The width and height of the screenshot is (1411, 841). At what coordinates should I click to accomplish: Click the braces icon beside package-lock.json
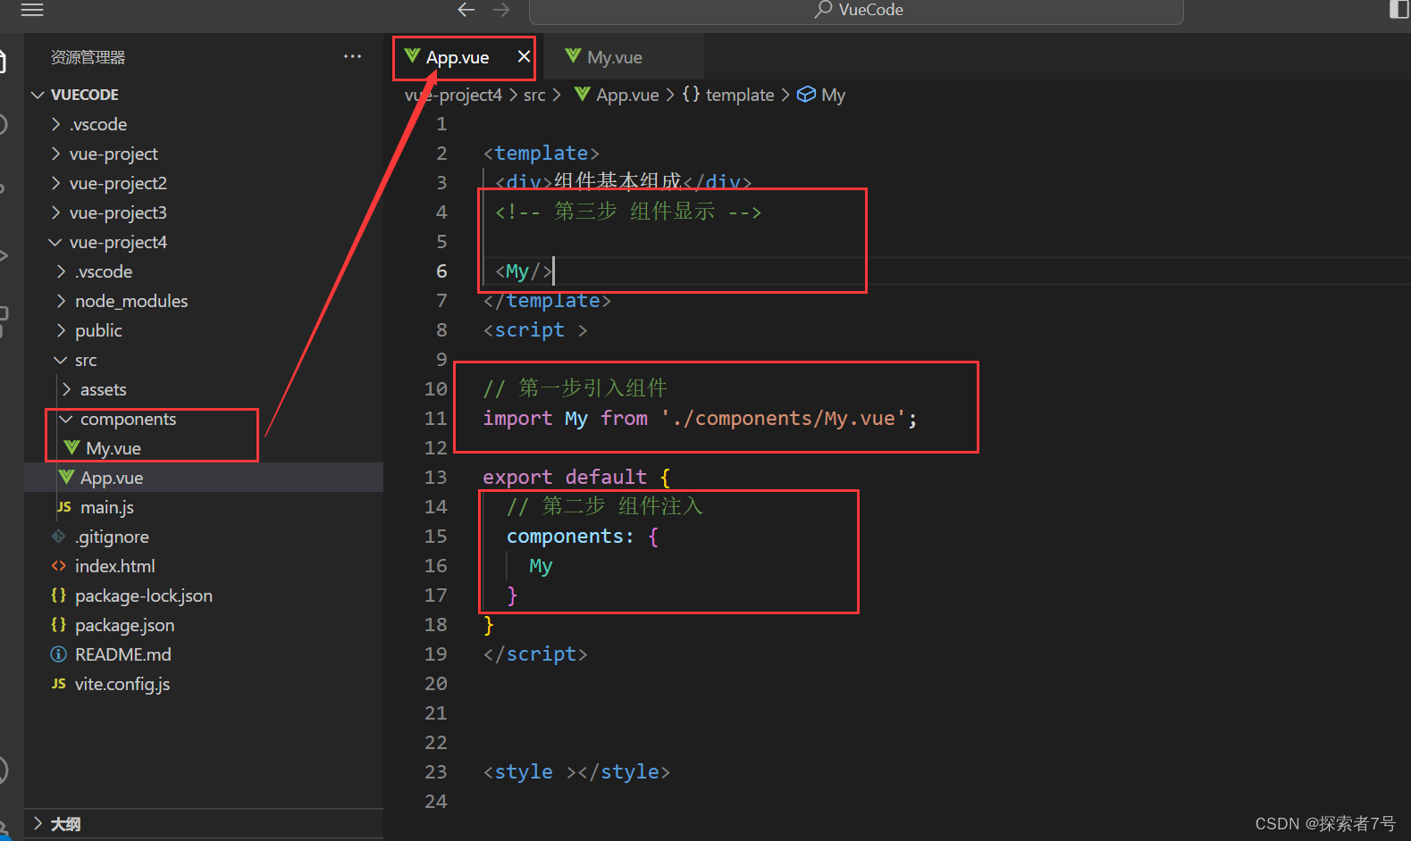pyautogui.click(x=58, y=595)
